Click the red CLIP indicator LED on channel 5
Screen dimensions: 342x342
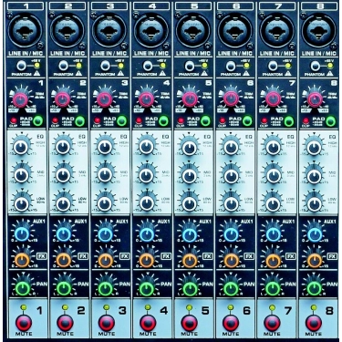pyautogui.click(x=181, y=120)
